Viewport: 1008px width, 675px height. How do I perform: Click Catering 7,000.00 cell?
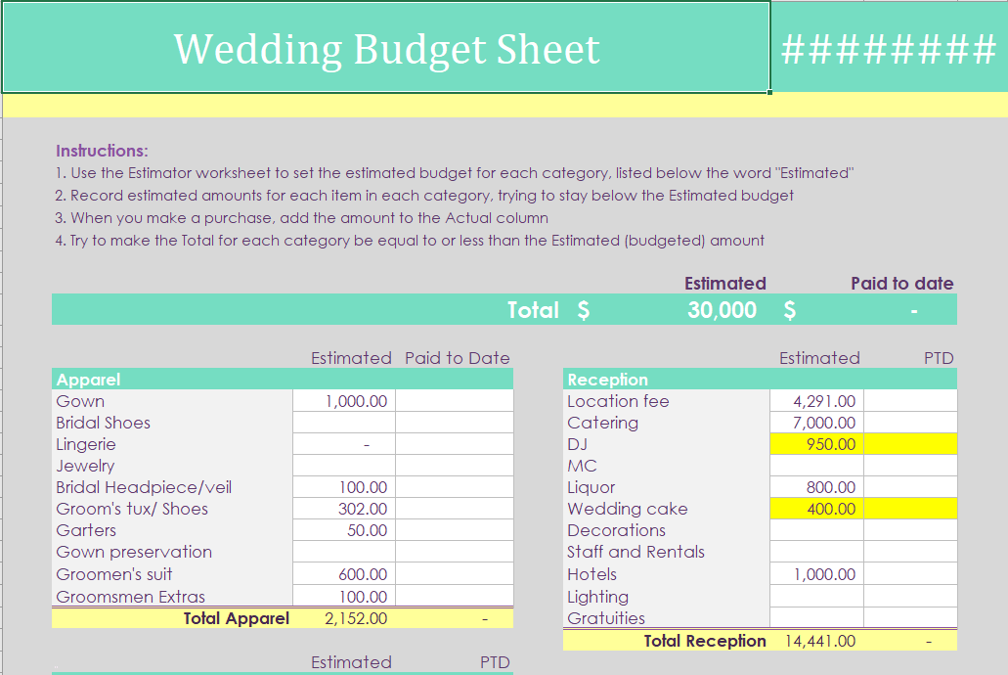pos(817,423)
